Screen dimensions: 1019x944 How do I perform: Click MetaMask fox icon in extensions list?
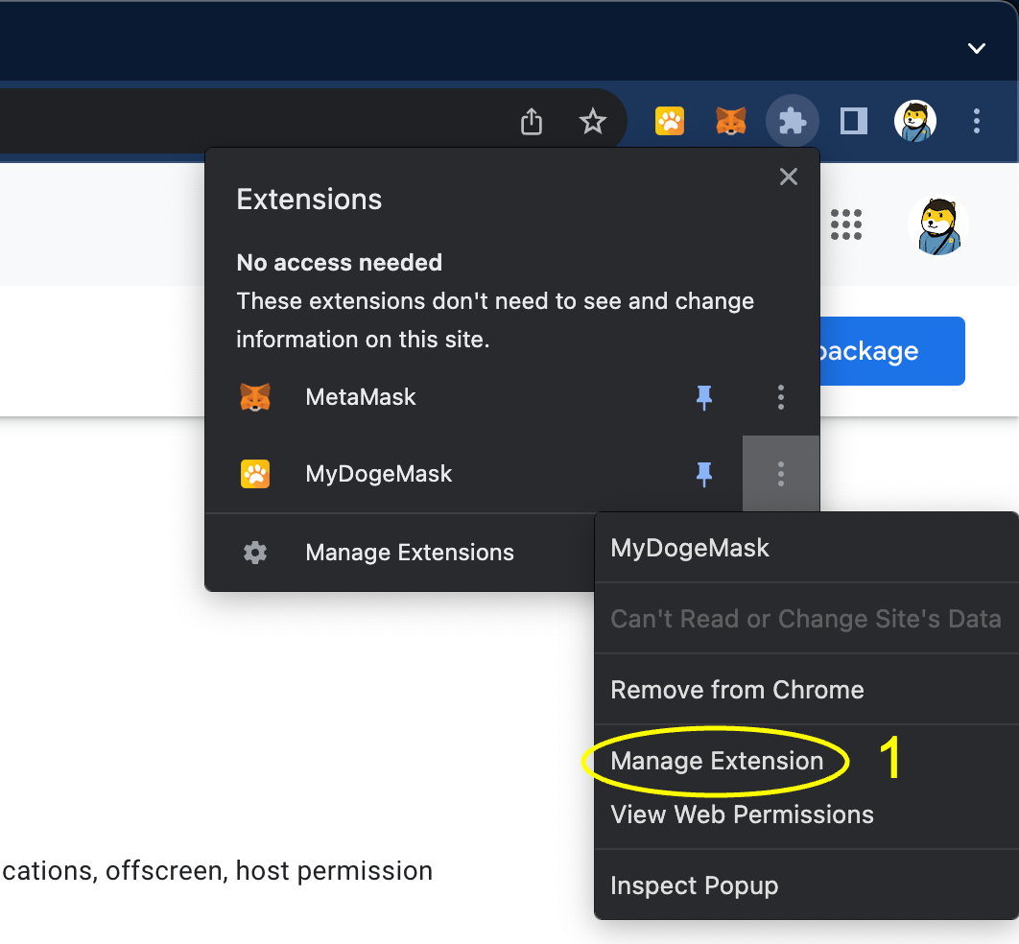click(255, 397)
